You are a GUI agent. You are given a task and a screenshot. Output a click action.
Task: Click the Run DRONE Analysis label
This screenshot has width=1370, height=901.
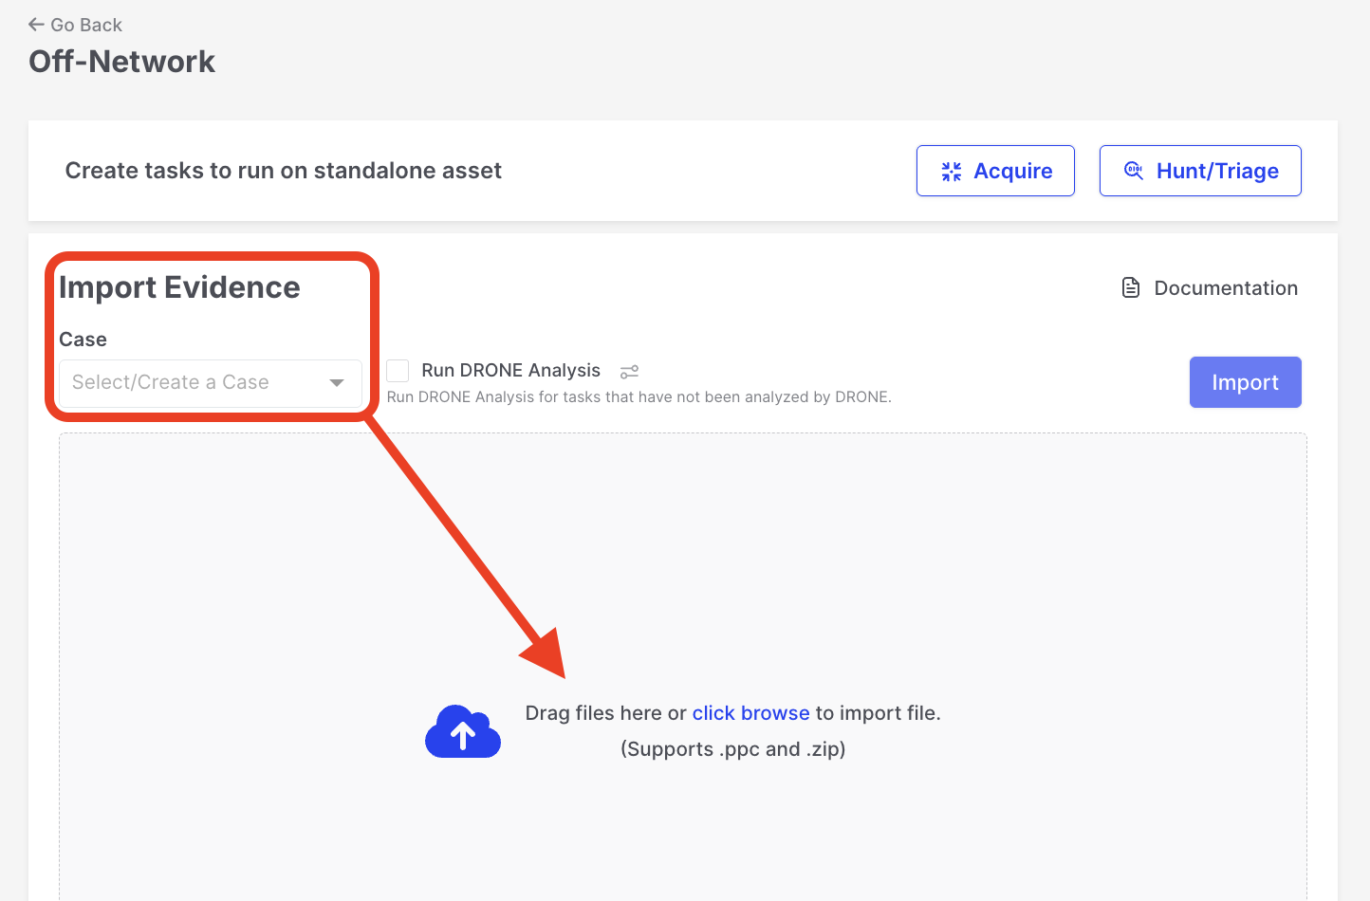coord(510,371)
